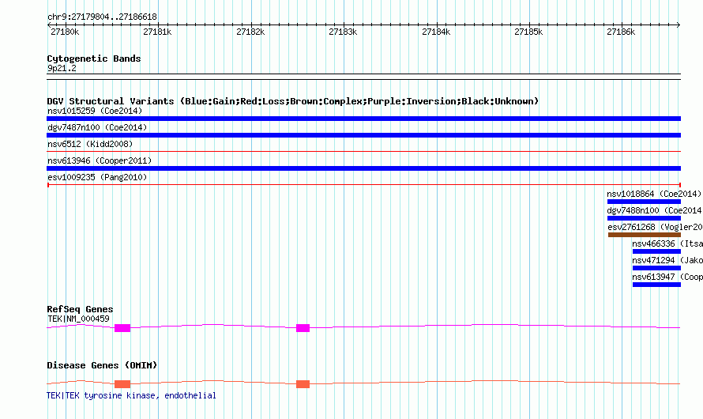Select the blue bar under nsv471294

point(656,268)
